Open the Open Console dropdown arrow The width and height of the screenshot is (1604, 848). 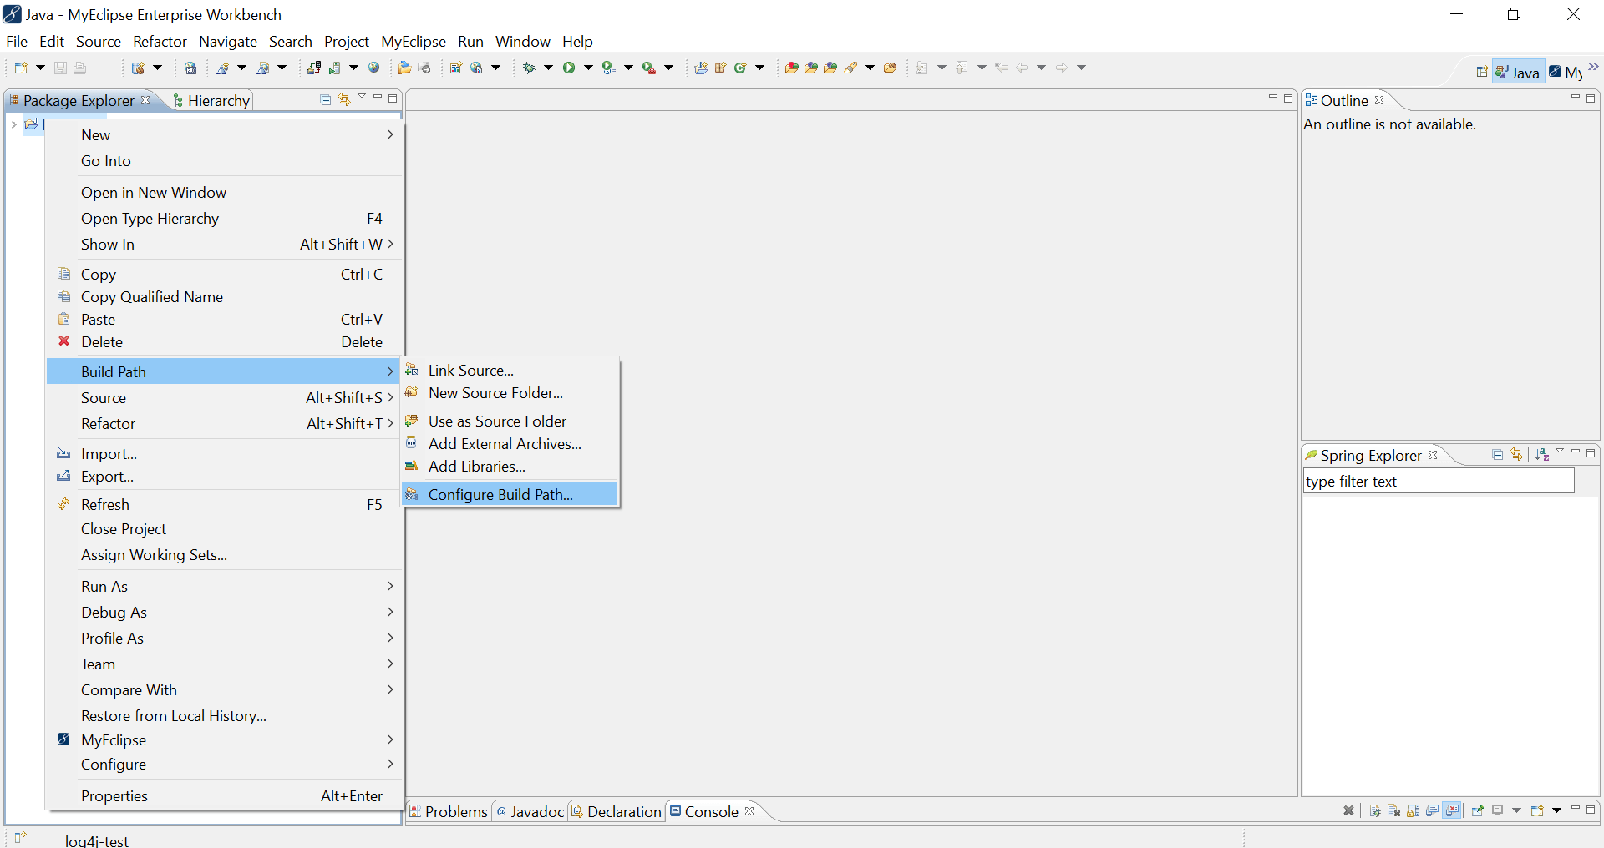(1556, 810)
